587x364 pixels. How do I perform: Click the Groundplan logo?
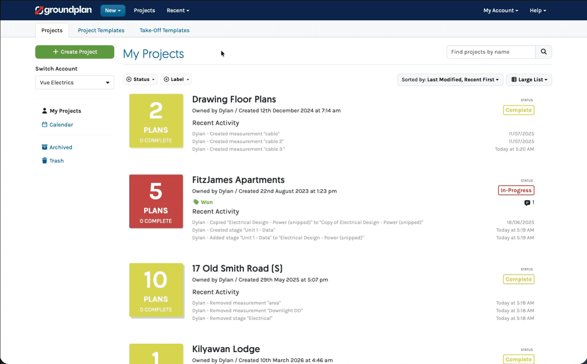[64, 10]
